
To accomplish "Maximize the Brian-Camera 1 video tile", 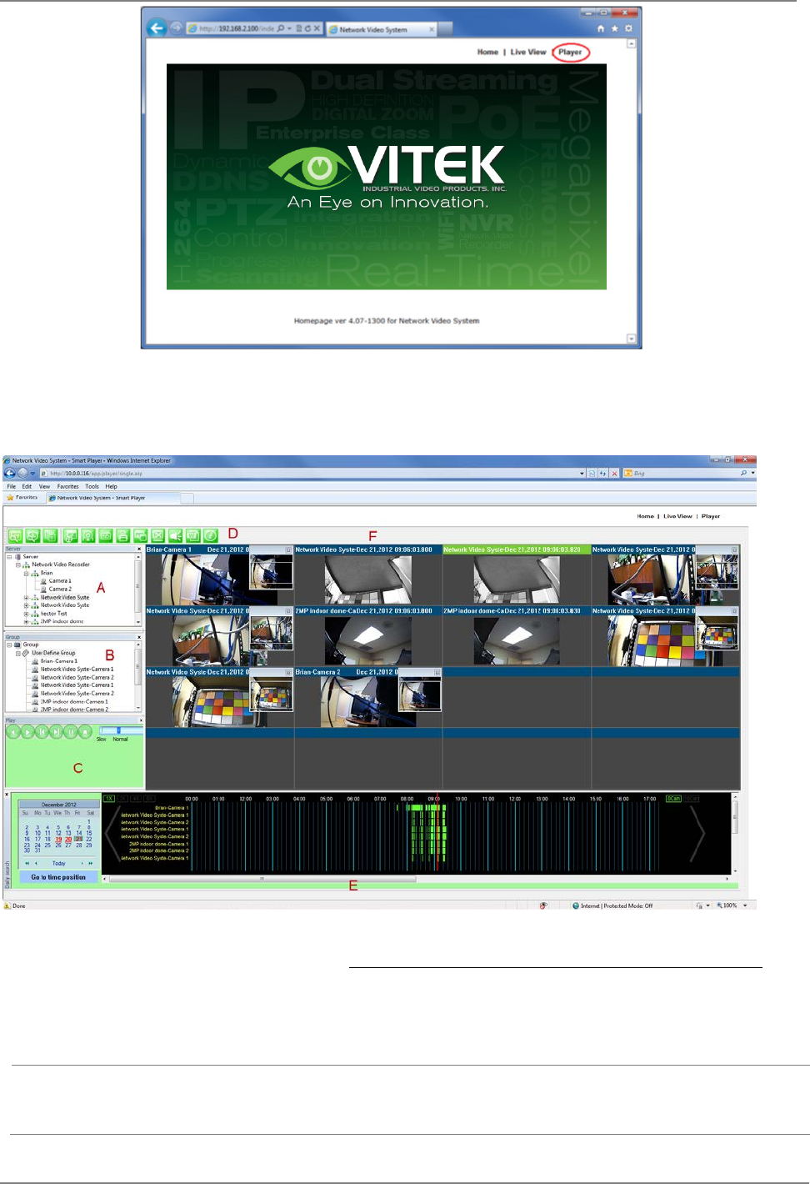I will pos(288,549).
